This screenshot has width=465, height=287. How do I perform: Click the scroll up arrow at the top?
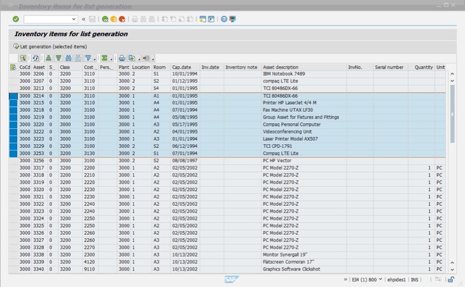point(452,74)
